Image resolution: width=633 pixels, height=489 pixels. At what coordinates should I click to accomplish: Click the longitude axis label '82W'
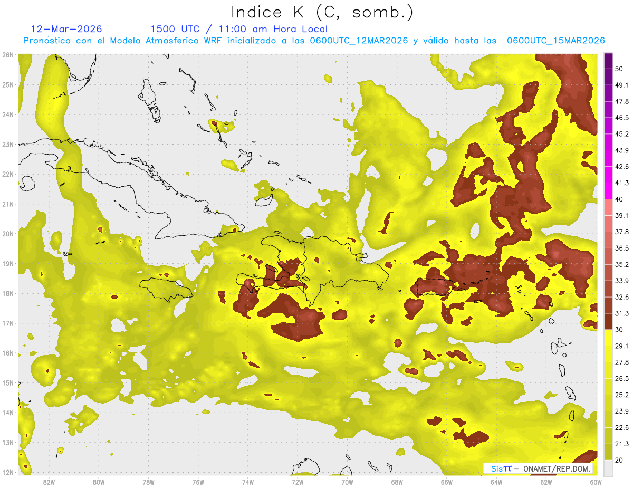click(49, 482)
